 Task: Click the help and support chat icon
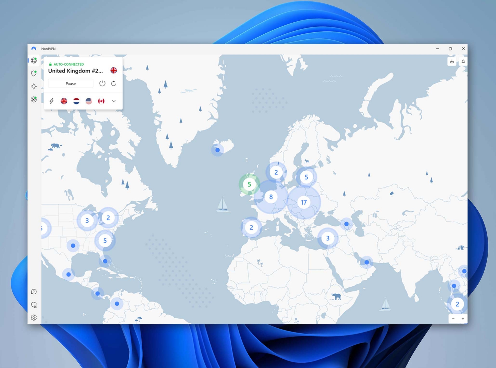coord(34,292)
